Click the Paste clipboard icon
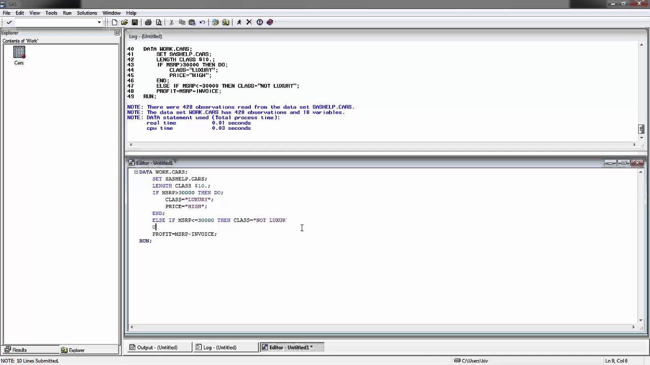This screenshot has height=365, width=650. coord(192,22)
